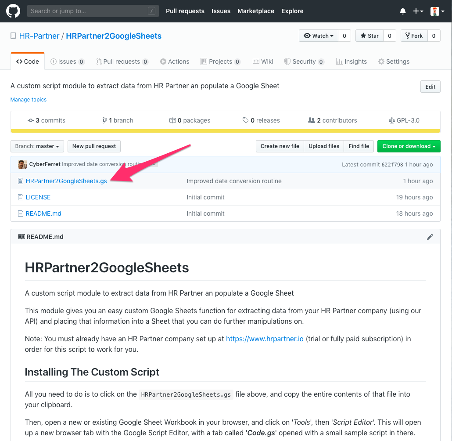Open latest commit hash 622f798
The image size is (452, 441).
[x=392, y=165]
